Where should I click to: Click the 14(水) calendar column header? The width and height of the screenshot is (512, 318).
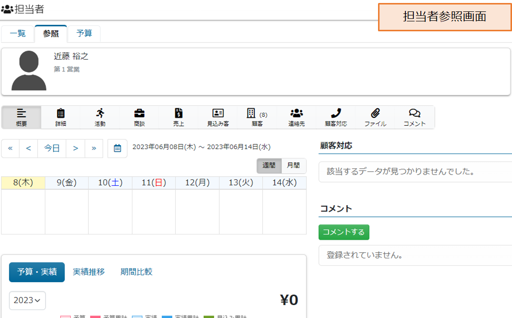284,183
